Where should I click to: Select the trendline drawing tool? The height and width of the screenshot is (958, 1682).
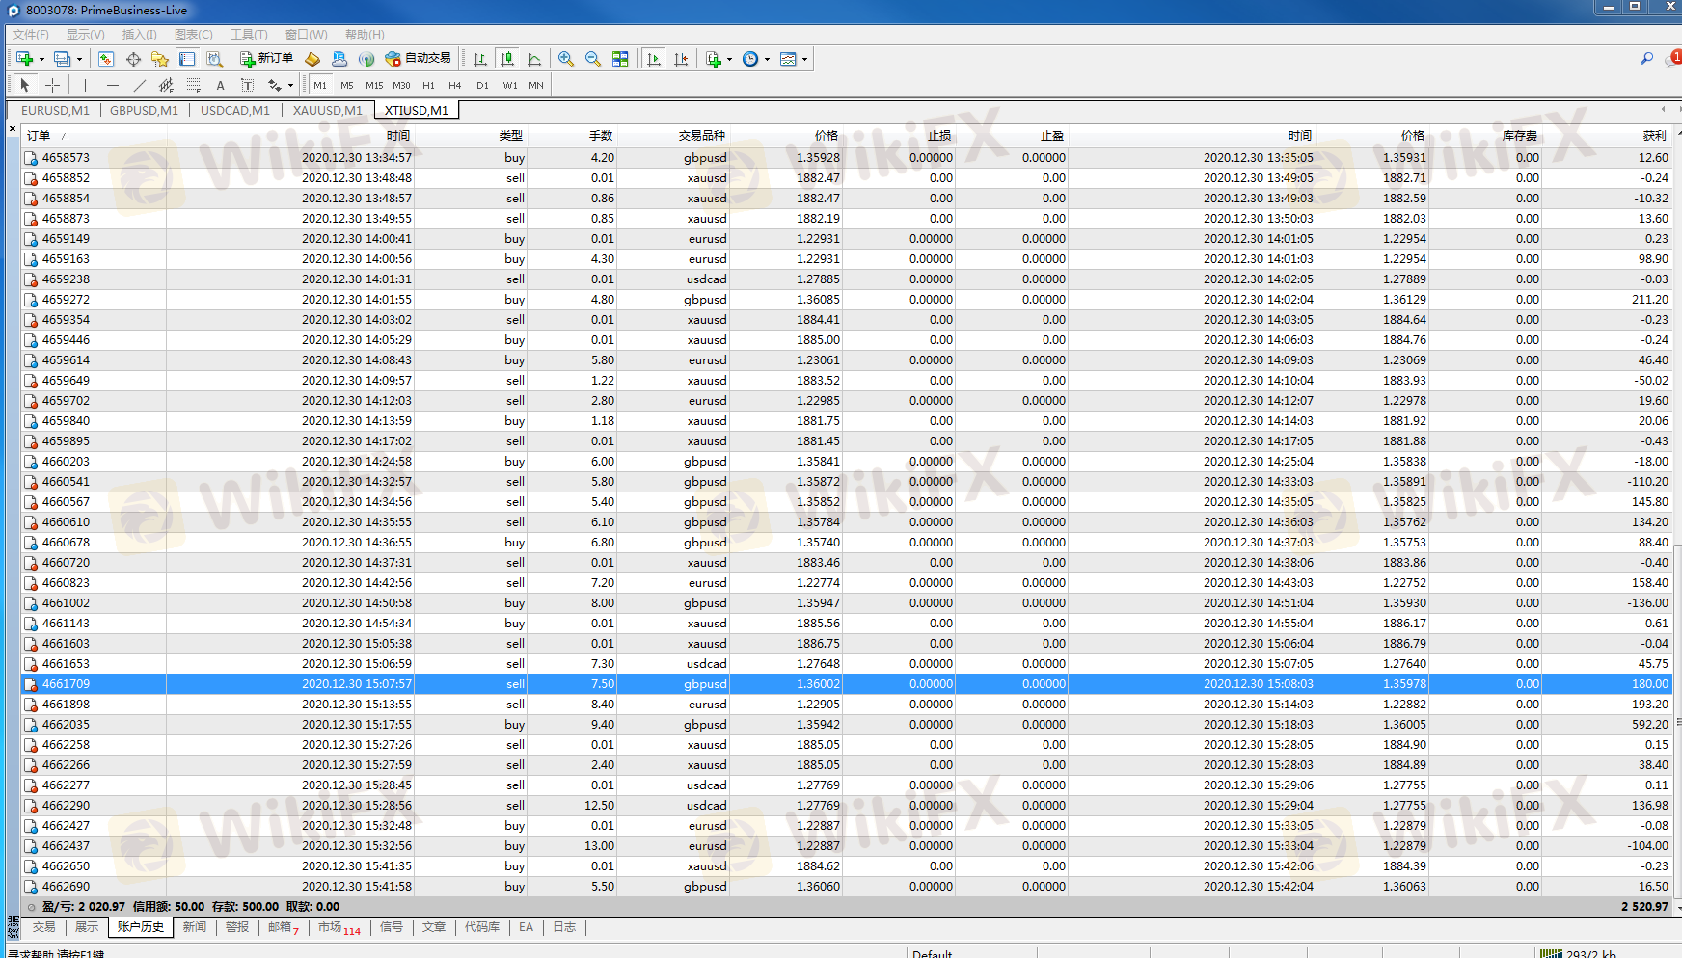139,85
